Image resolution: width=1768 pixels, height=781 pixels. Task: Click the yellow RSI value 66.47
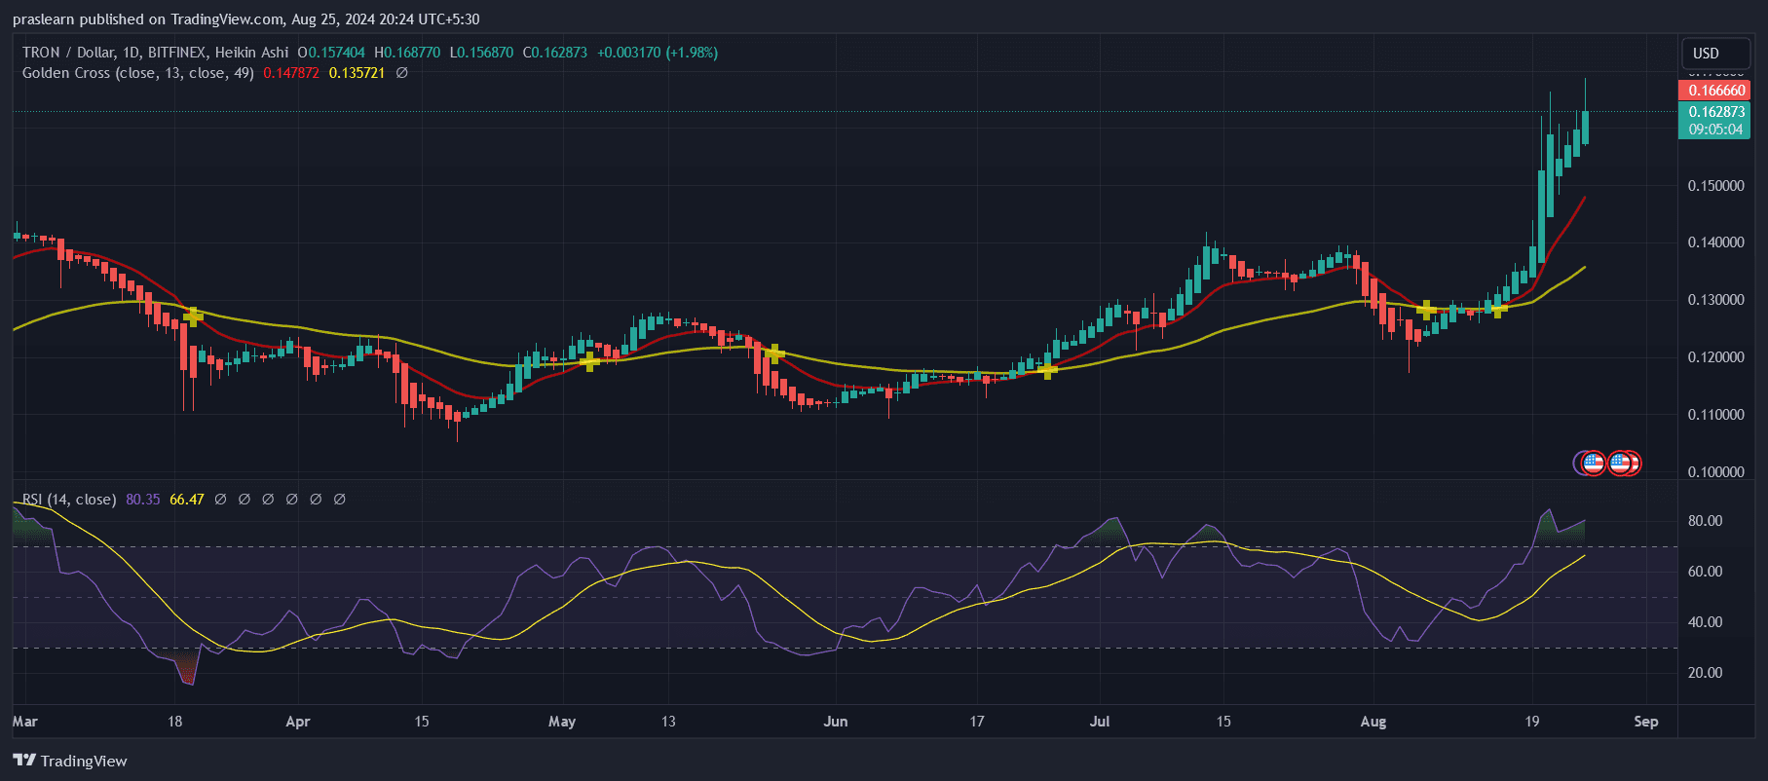187,500
